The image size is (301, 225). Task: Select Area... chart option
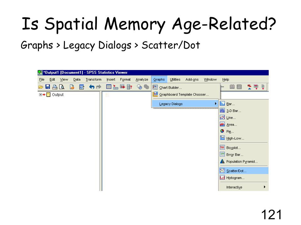click(x=244, y=125)
